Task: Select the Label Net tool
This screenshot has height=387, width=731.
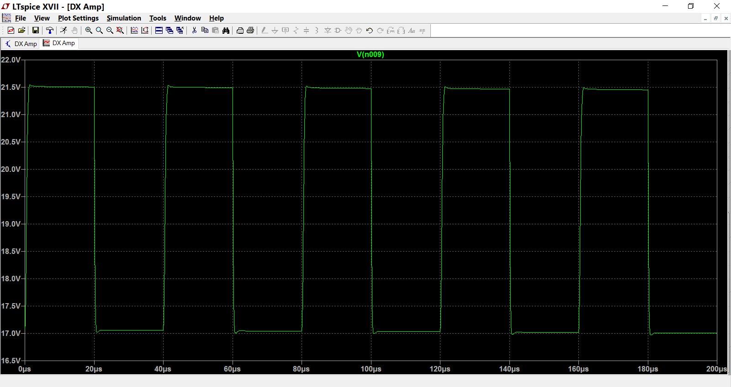Action: click(286, 31)
